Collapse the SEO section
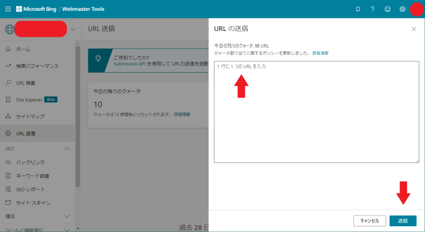This screenshot has height=232, width=425. click(x=67, y=149)
